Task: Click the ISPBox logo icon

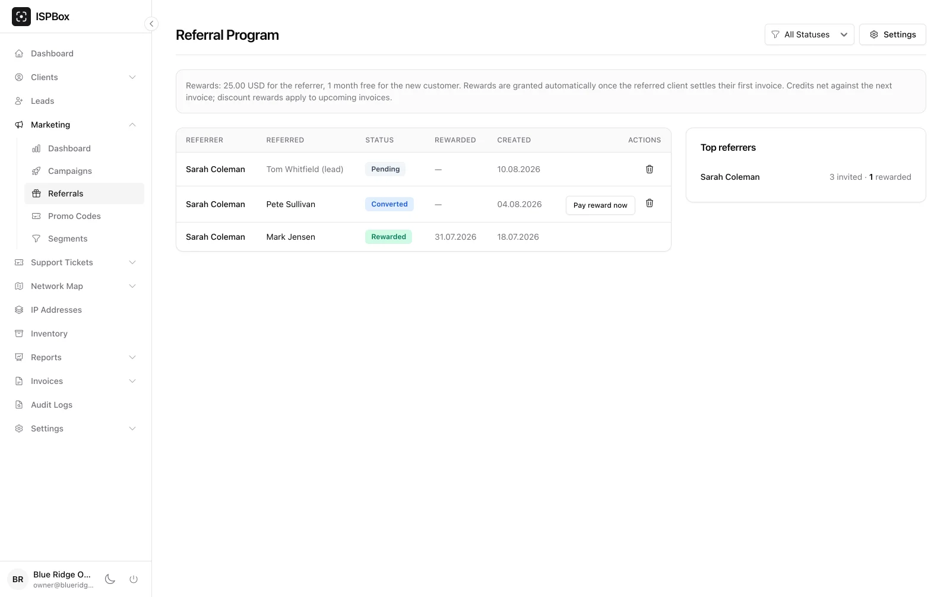Action: (21, 17)
